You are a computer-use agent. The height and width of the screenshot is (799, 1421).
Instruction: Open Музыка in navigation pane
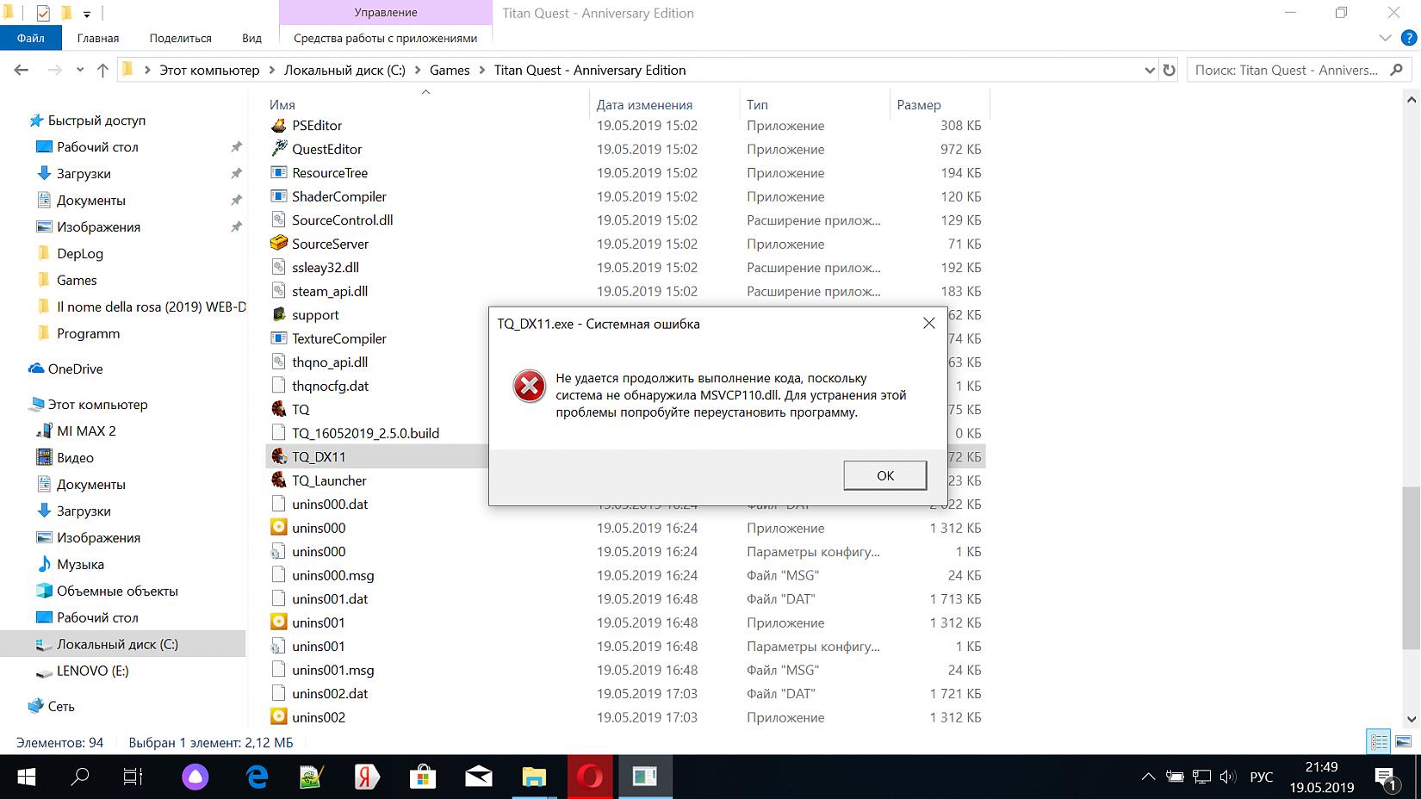[80, 565]
